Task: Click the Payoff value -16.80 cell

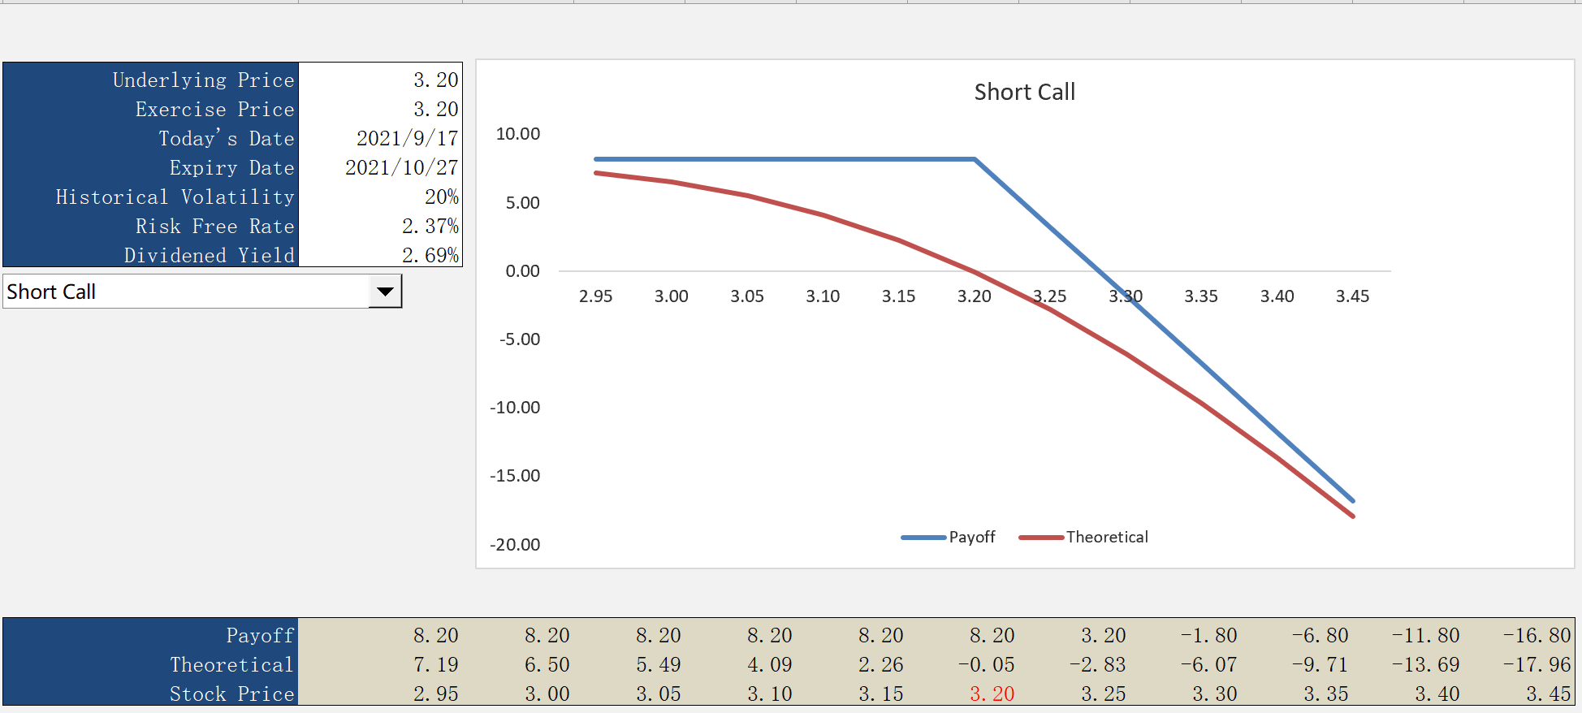Action: (1537, 635)
